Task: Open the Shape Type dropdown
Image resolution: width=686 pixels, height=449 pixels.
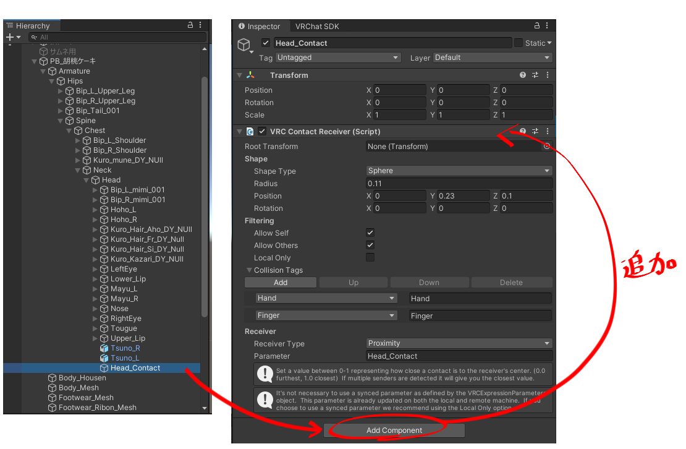Action: click(459, 171)
